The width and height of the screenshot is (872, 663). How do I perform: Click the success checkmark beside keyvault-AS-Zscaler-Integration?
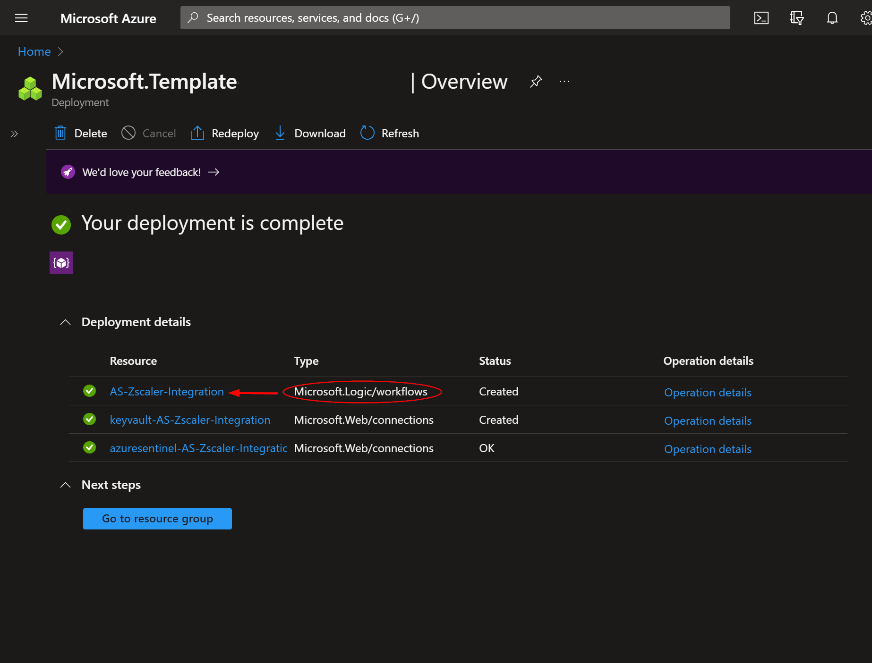point(89,419)
